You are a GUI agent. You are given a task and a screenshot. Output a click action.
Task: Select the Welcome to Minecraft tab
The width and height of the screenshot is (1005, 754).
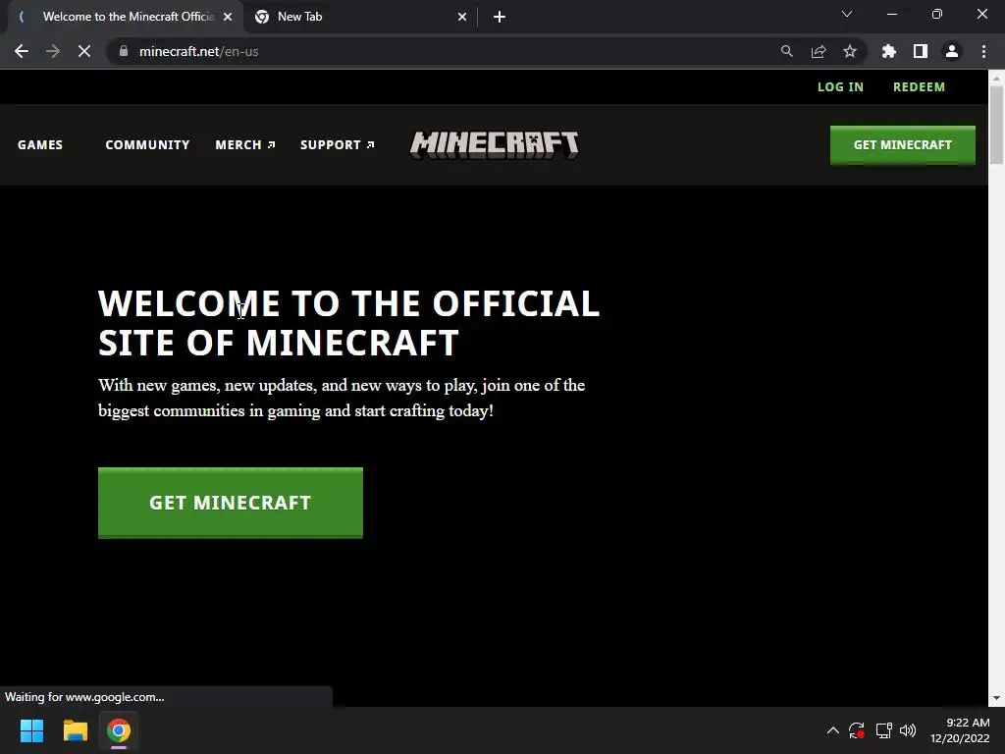[x=125, y=17]
